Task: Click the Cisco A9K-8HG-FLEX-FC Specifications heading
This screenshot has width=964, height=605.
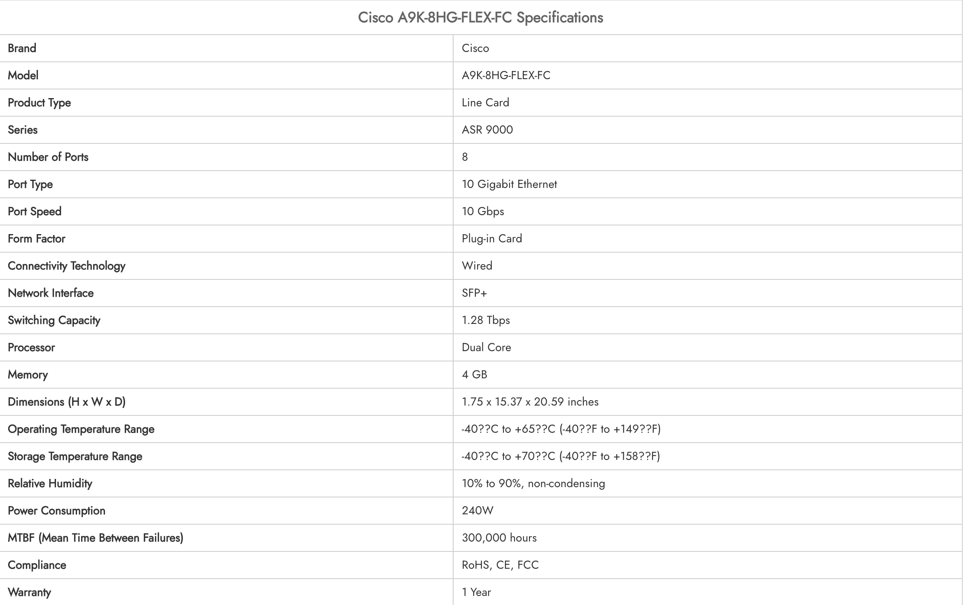Action: point(480,18)
